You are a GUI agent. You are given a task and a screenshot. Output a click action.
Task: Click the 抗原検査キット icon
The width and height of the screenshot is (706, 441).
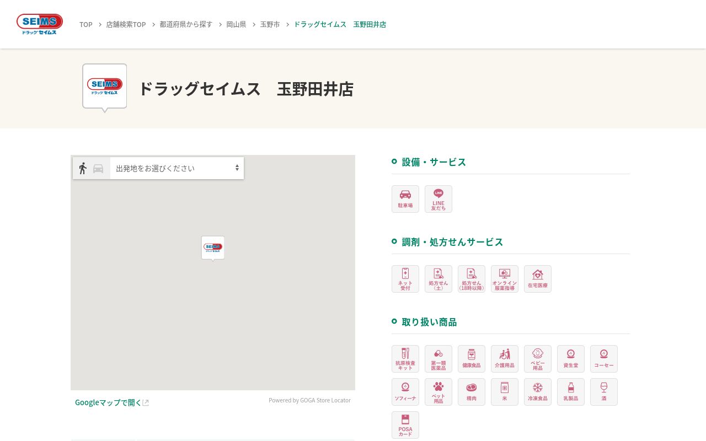tap(405, 359)
